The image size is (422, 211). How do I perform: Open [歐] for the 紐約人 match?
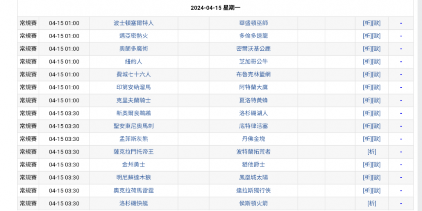376,62
